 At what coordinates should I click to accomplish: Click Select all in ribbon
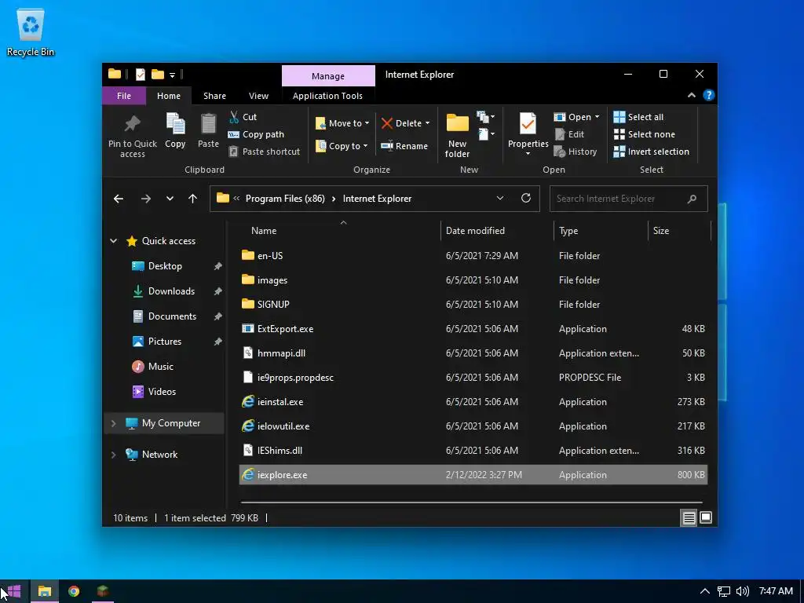point(638,117)
